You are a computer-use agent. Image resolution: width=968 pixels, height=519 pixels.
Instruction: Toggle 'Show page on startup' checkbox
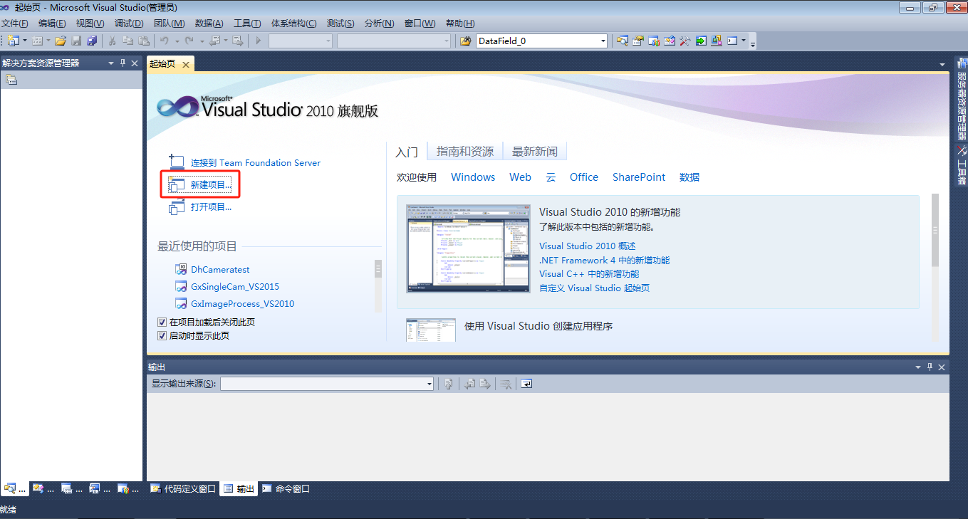[x=162, y=336]
